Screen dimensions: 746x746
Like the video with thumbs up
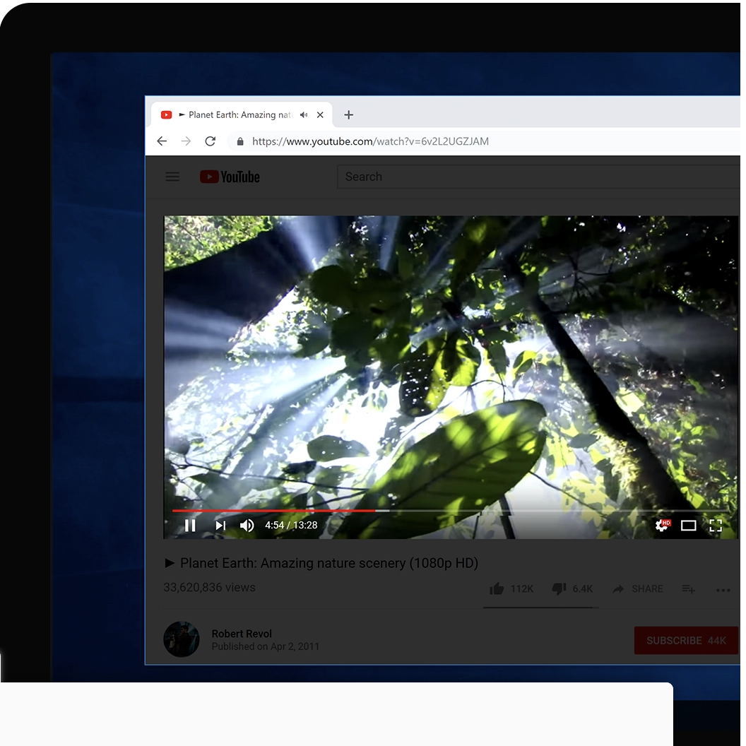click(x=497, y=588)
